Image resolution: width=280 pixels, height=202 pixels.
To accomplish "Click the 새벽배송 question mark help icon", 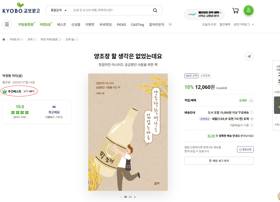I will tap(252, 119).
